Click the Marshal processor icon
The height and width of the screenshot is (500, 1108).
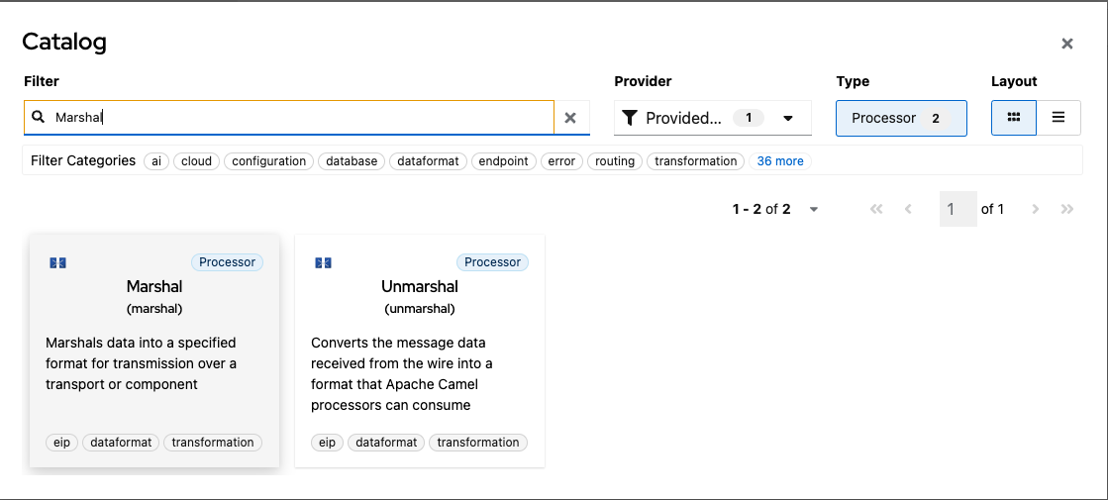(57, 263)
